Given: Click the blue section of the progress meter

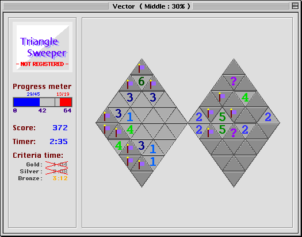Looking at the screenshot, I should [26, 102].
